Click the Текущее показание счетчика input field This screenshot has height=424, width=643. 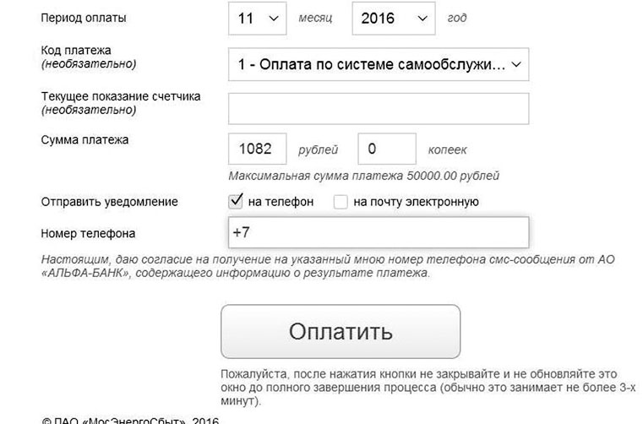coord(379,109)
